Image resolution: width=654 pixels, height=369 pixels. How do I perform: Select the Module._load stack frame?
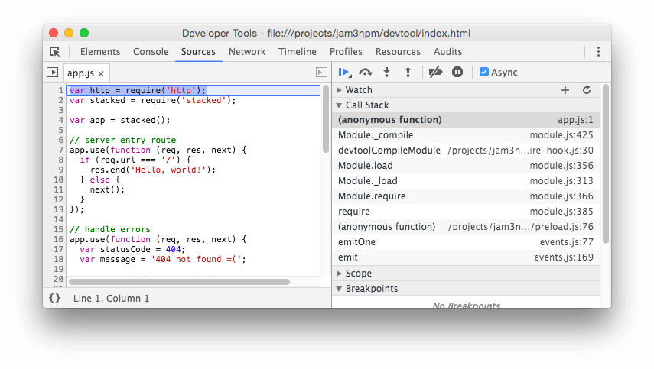466,181
